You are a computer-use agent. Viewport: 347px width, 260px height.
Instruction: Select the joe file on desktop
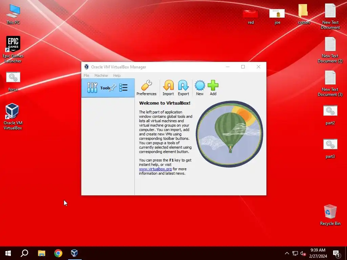coord(277,17)
